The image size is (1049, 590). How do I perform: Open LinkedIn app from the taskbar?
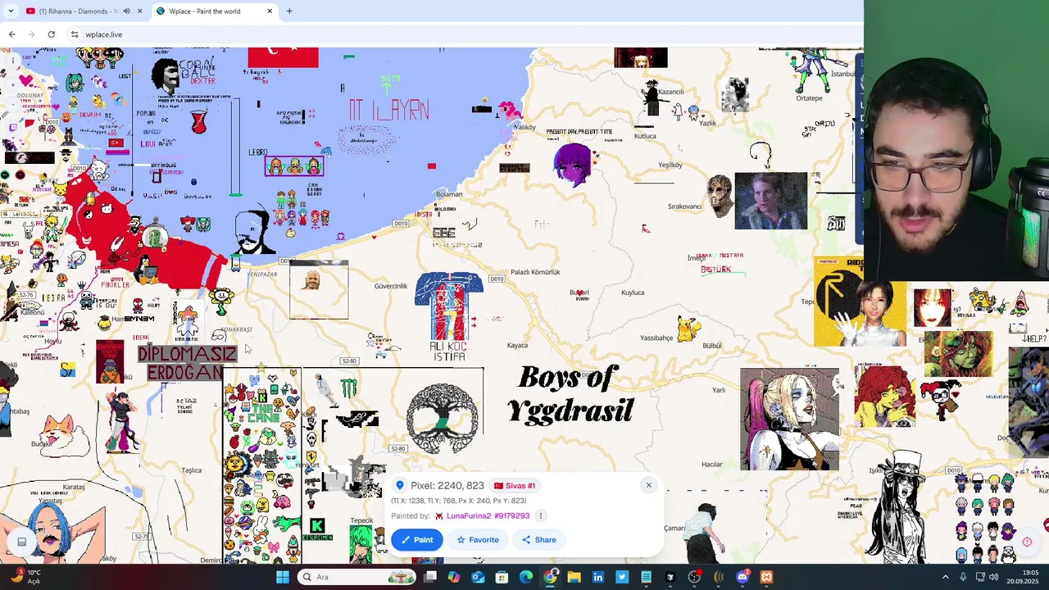(598, 577)
